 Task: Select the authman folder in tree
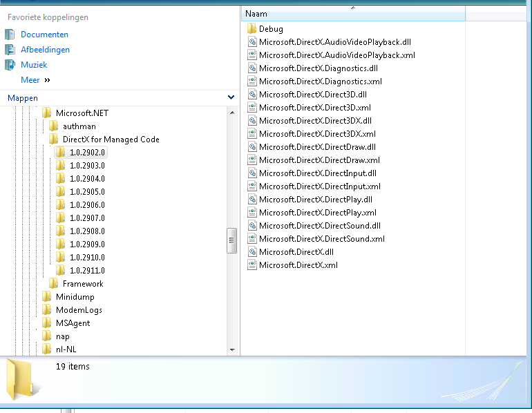point(73,126)
